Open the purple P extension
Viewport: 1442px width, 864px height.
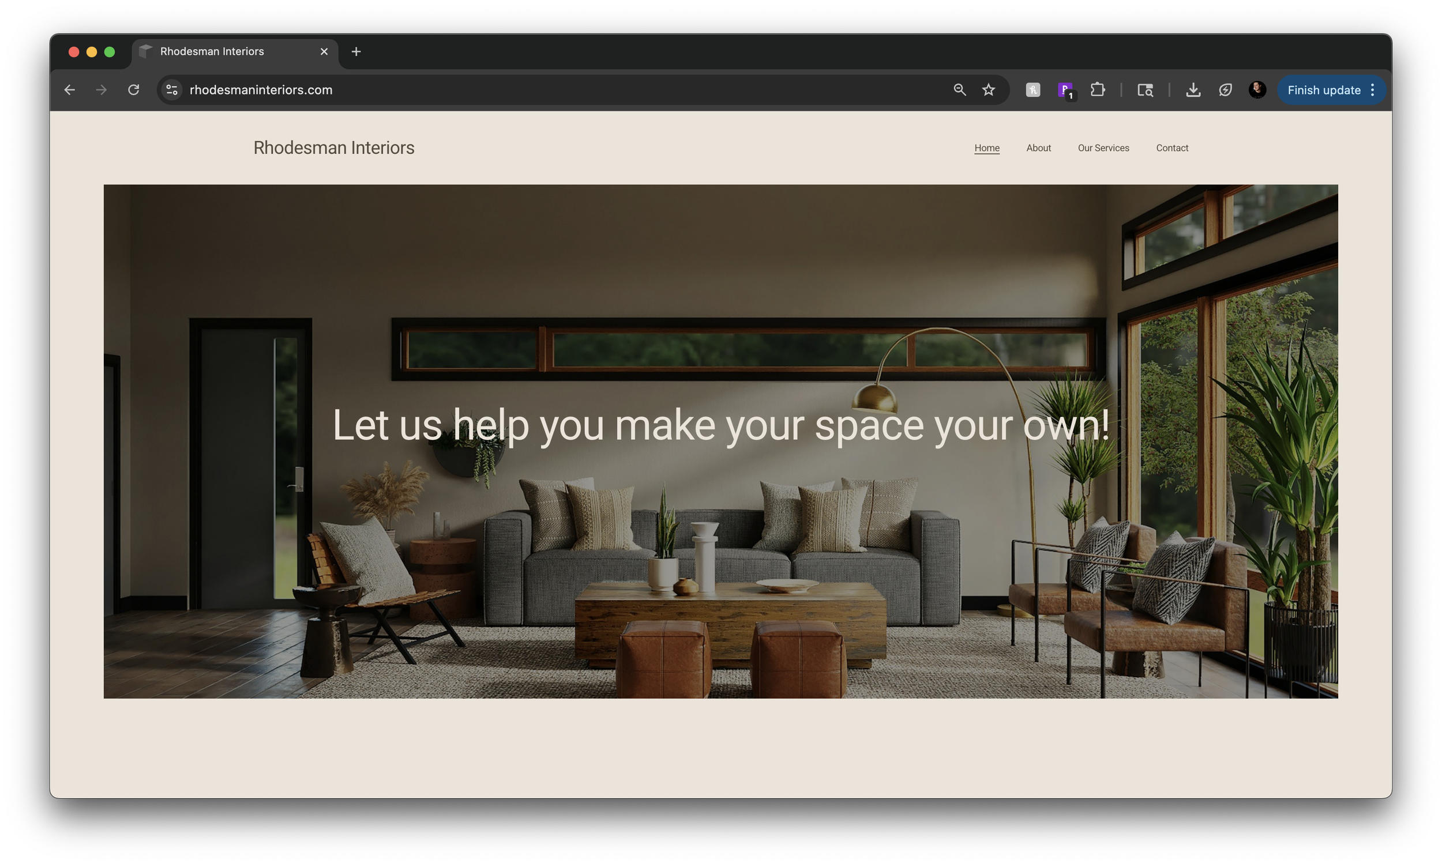(x=1065, y=90)
